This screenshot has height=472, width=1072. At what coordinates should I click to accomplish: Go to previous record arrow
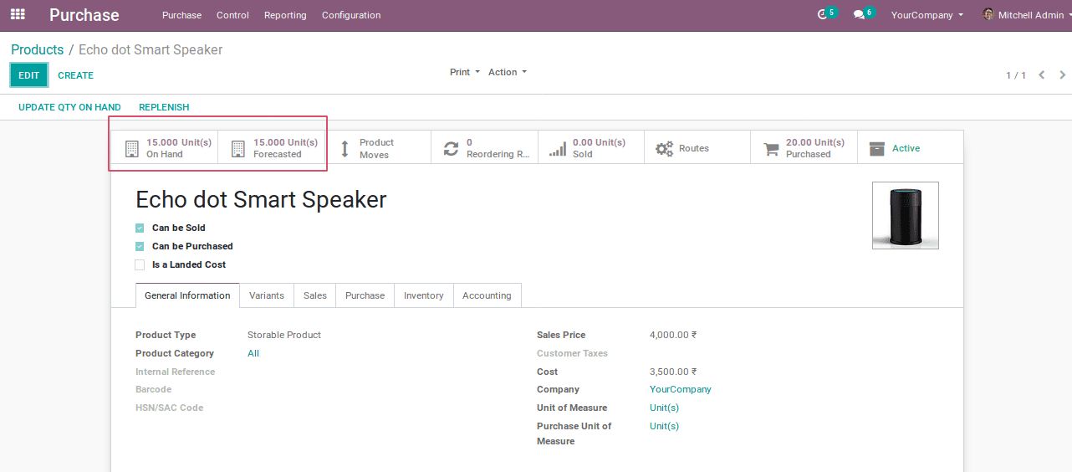[1042, 74]
